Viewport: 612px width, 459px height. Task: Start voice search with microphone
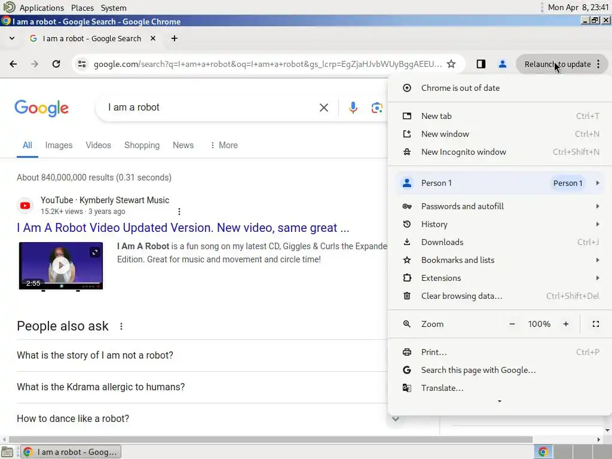[x=353, y=108]
